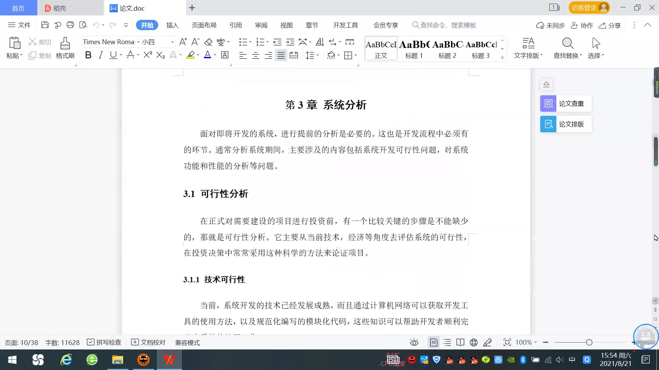Screen dimensions: 659x370
Task: Switch to the 页面布局 tab
Action: [204, 25]
